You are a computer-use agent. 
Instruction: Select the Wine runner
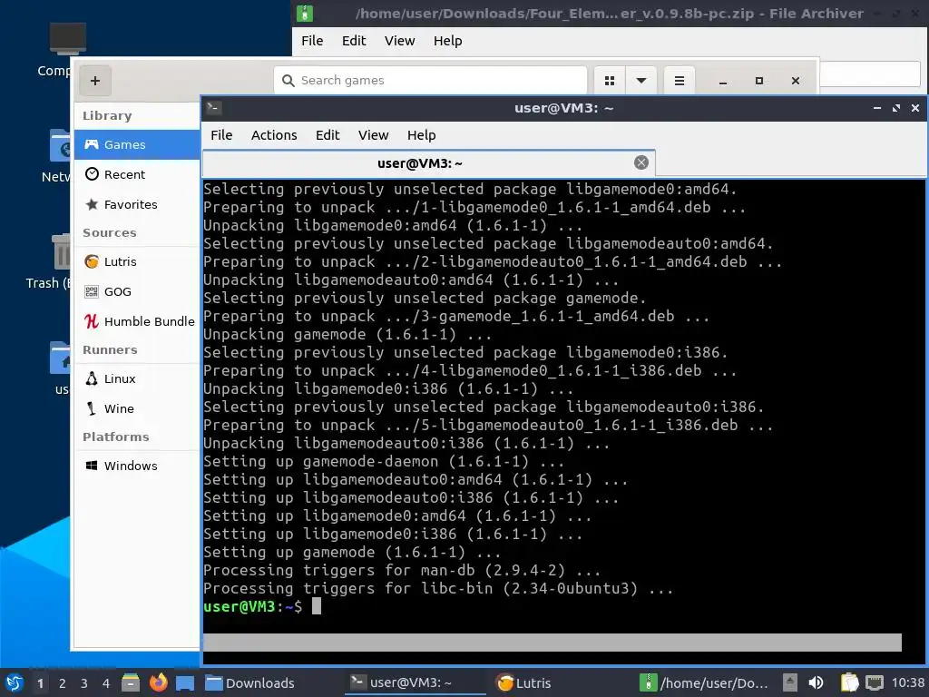point(137,408)
